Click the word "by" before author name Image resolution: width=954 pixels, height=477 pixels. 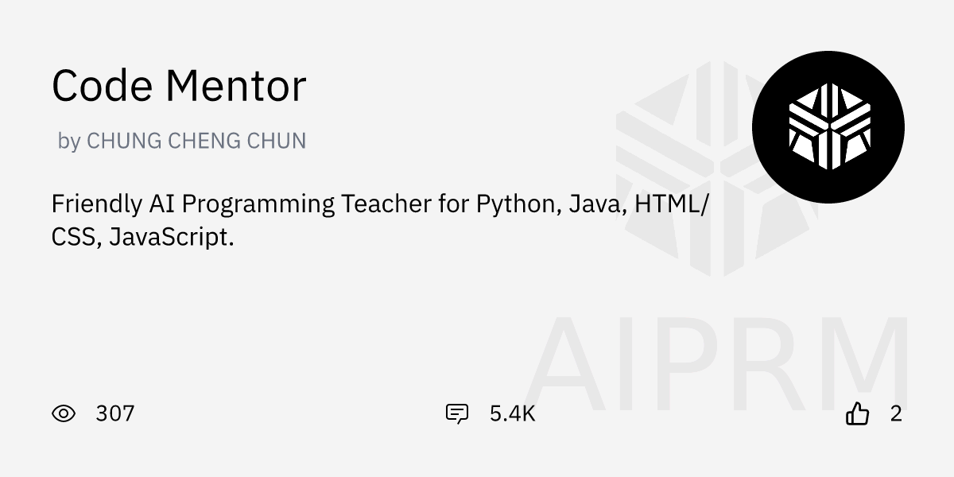[68, 142]
